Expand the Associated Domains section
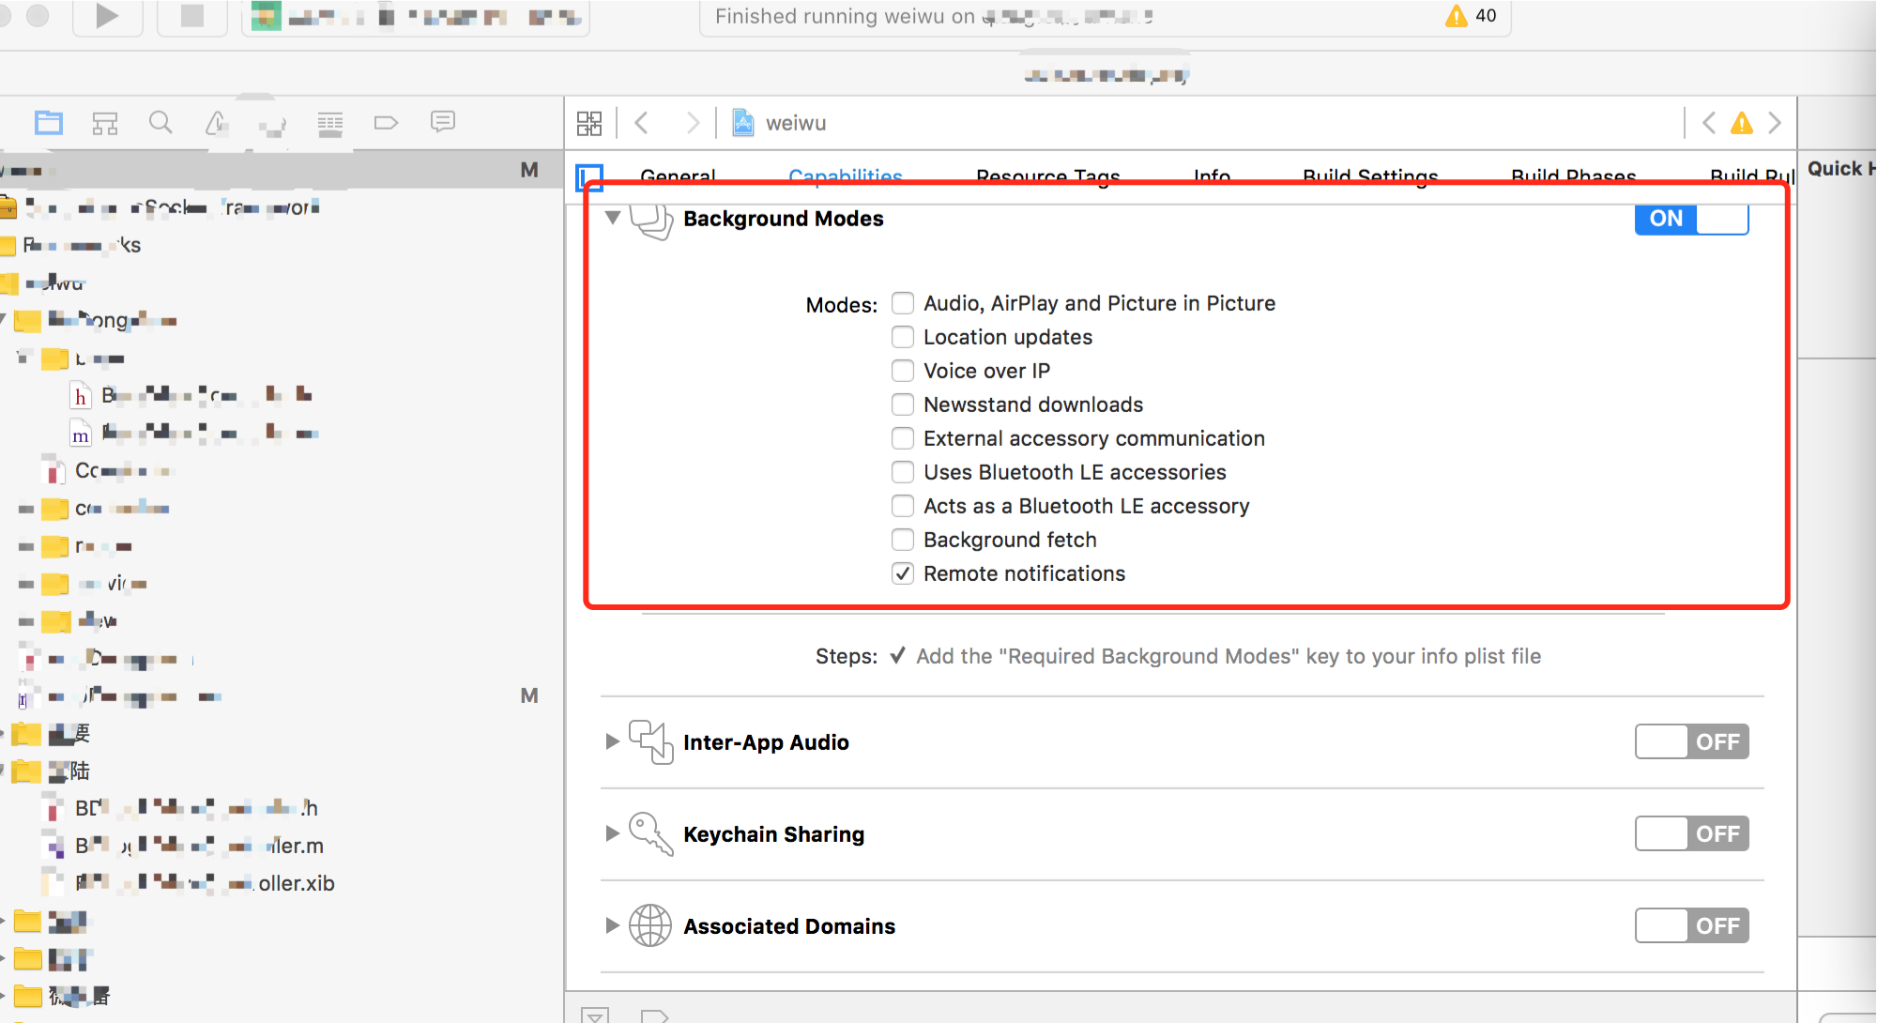 pos(612,925)
